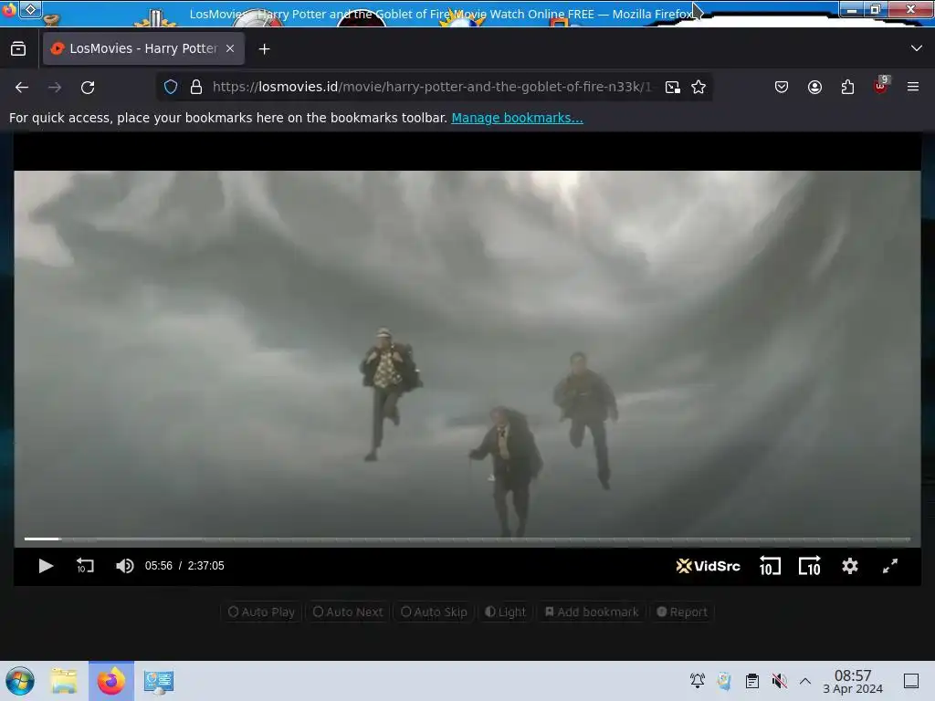Screen dimensions: 935x701
Task: Reload the current page
Action: [88, 87]
